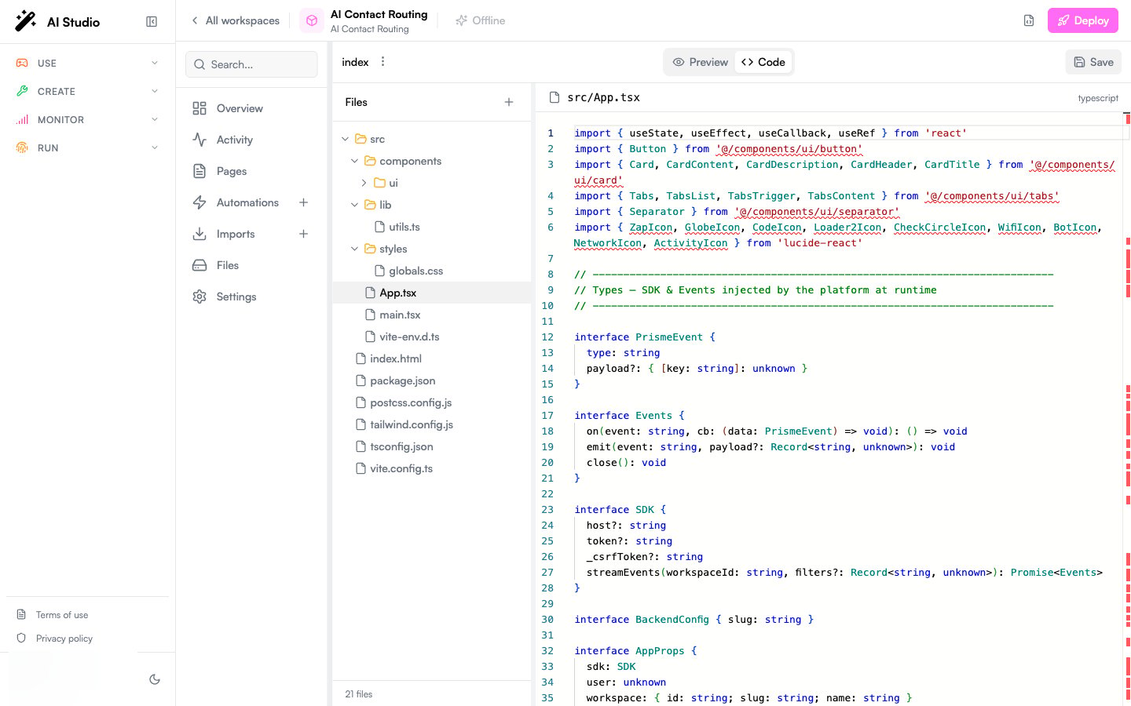Open the index page options menu
This screenshot has width=1131, height=706.
pos(382,62)
